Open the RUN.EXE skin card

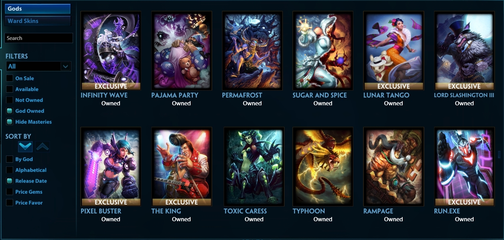point(464,166)
